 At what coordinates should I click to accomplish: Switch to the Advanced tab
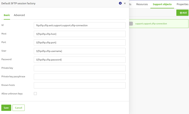pyautogui.click(x=19, y=15)
